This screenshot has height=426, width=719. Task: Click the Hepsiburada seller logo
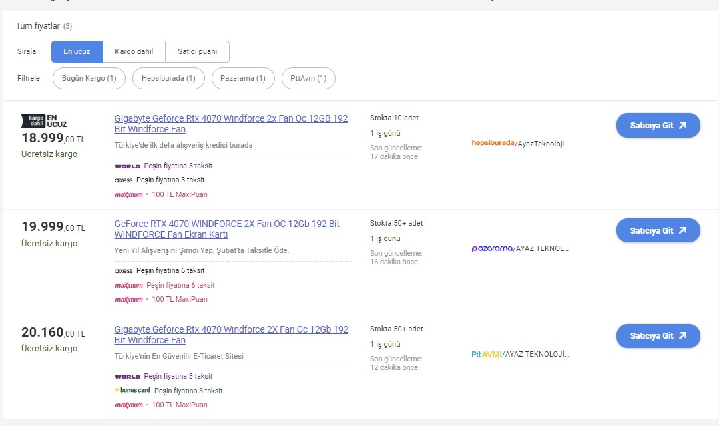coord(493,143)
